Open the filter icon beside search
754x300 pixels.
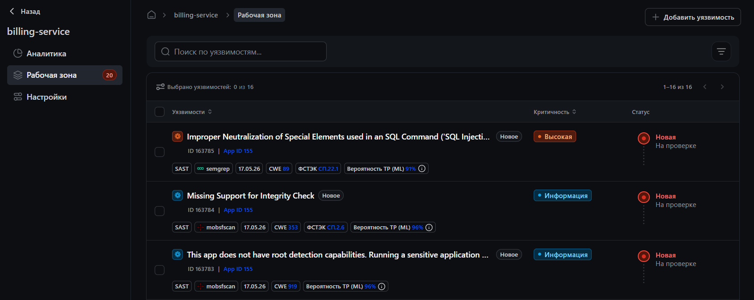point(721,51)
